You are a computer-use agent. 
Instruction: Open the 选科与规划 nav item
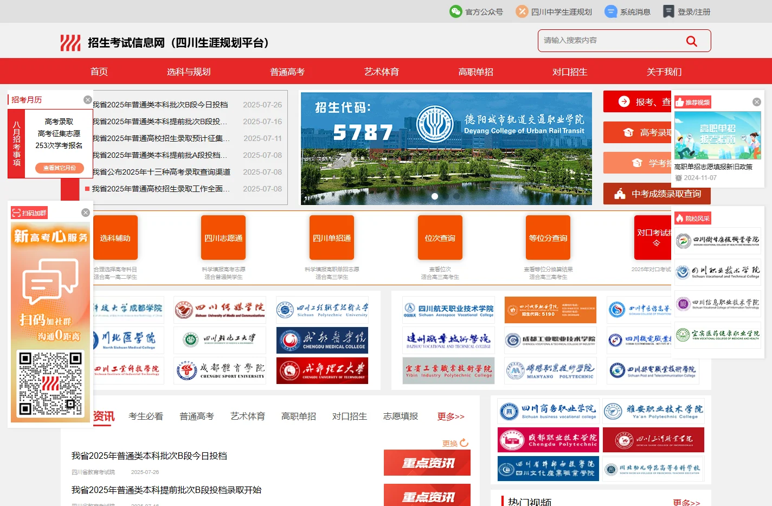[189, 72]
